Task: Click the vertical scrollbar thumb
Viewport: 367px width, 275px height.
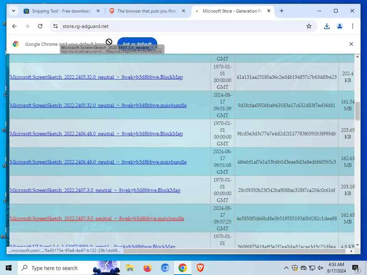Action: click(357, 111)
